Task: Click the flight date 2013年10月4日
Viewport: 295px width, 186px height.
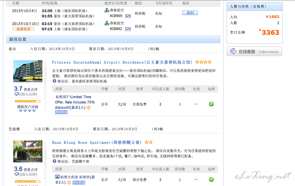Action: [x=24, y=11]
